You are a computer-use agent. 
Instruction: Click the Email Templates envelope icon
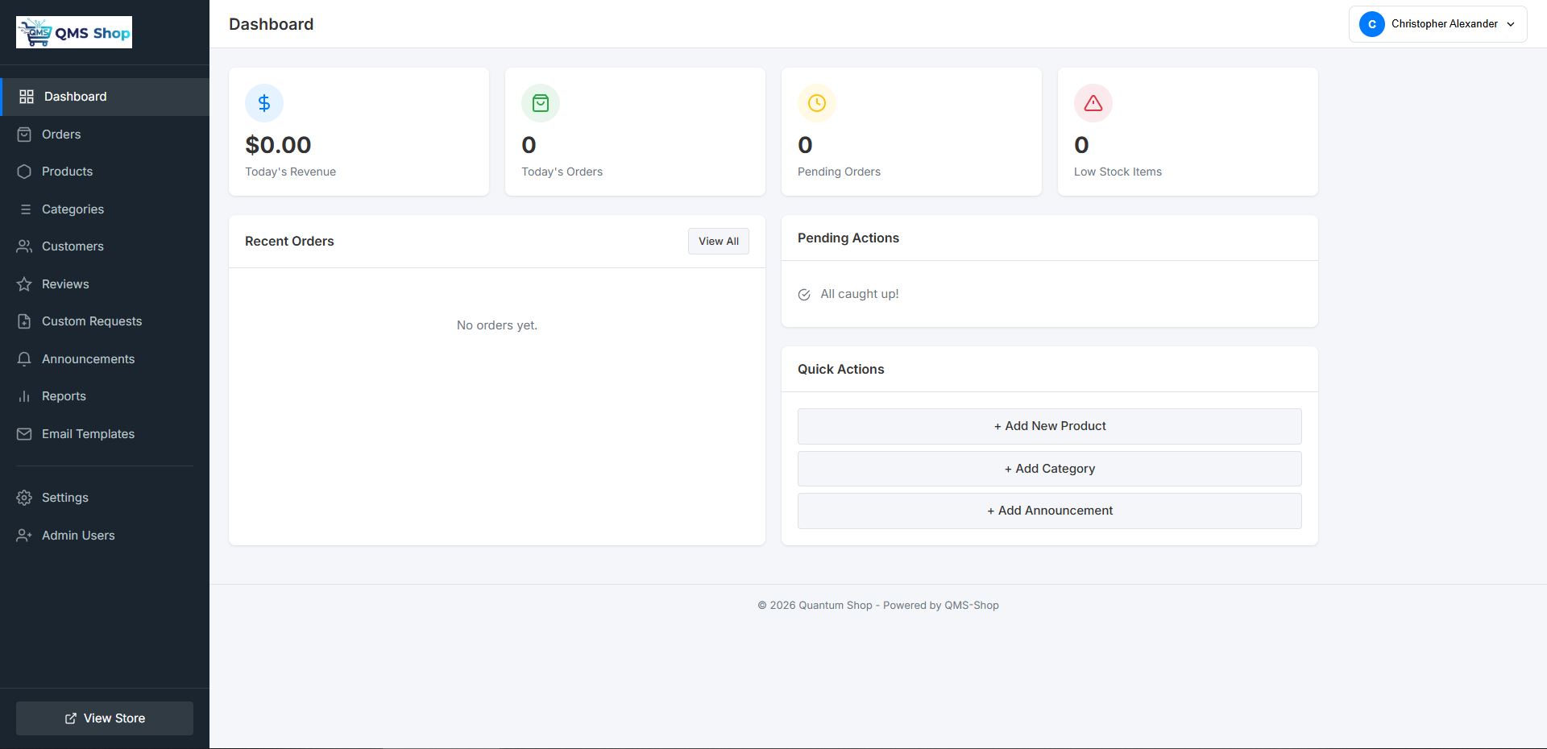24,434
